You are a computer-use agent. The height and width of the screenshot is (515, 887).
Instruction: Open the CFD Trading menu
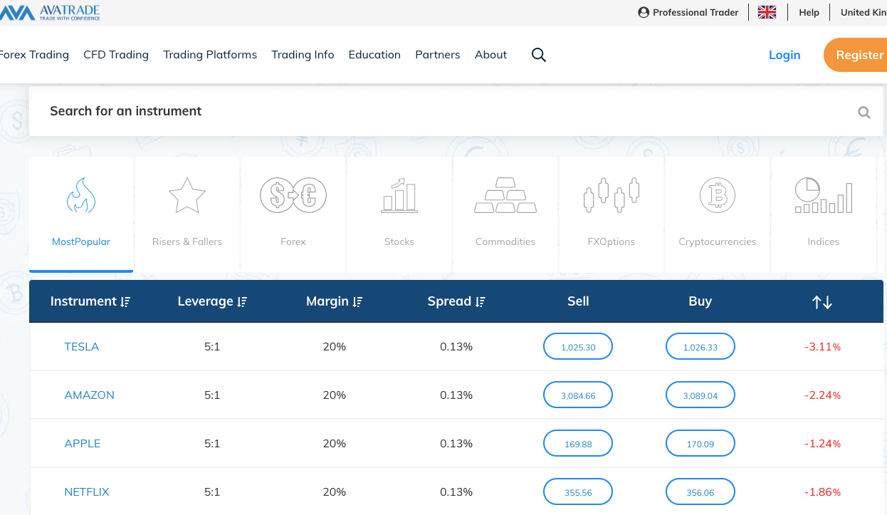click(x=116, y=55)
